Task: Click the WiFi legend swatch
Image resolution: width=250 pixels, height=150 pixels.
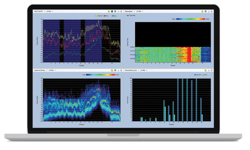Action: tap(203, 75)
